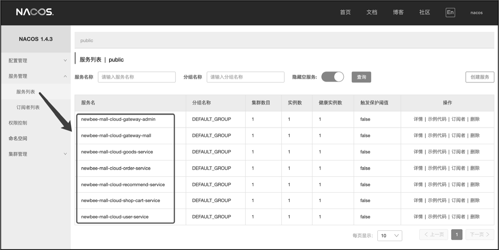Click the newbee-mall-cloud-recommend-service service name

click(123, 185)
